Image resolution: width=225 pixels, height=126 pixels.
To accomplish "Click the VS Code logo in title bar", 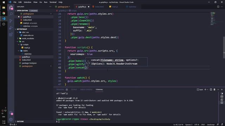I will [10, 2].
